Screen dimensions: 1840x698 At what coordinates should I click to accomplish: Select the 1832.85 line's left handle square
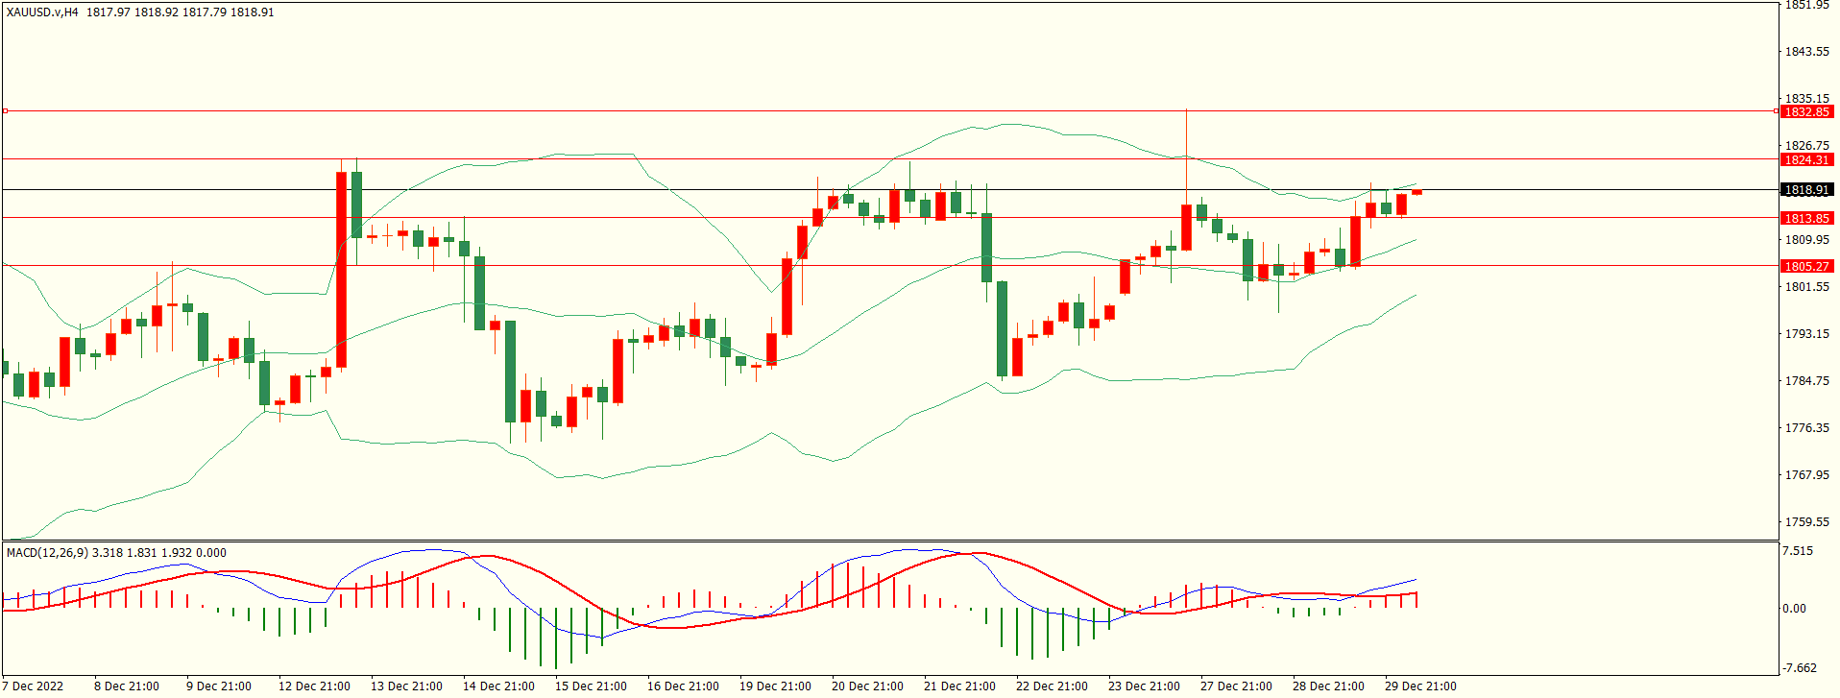[x=5, y=111]
